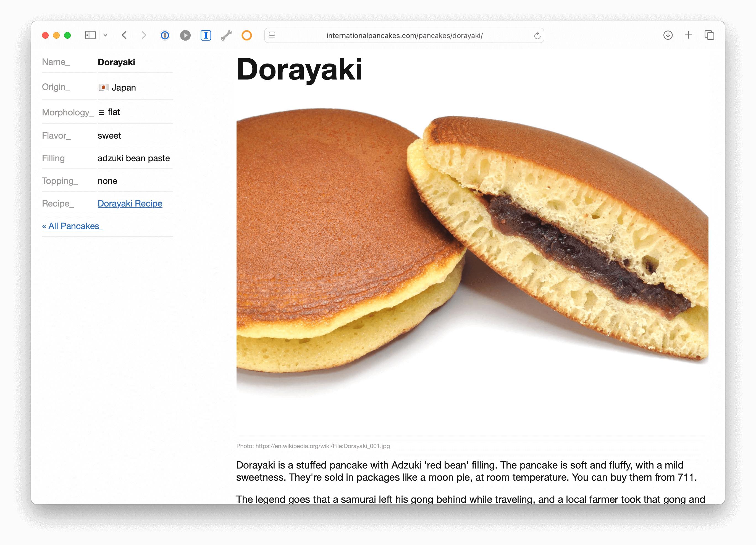Return to All Pancakes listing
756x545 pixels.
[72, 226]
